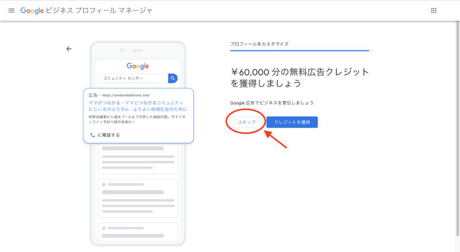This screenshot has width=460, height=252.
Task: Click the ¥60,000 分の無料広告クレジット heading
Action: pos(300,77)
